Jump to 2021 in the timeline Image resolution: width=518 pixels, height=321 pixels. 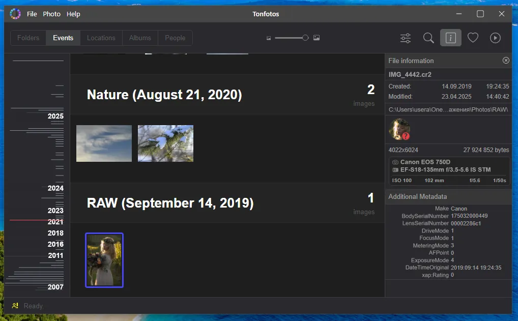point(55,222)
